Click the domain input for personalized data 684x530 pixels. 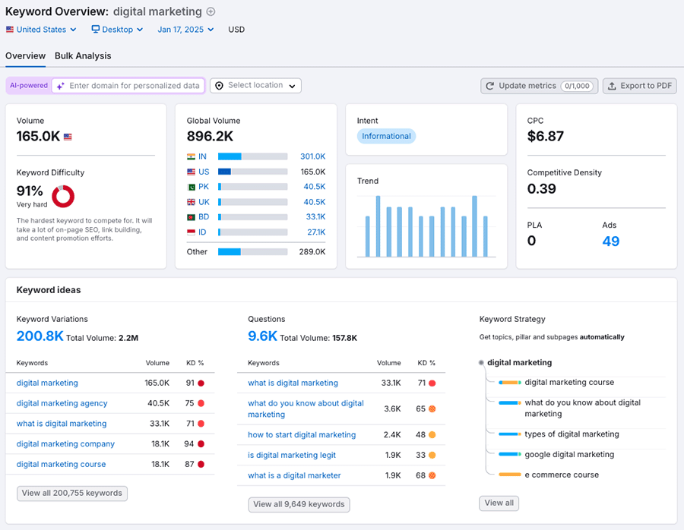click(x=128, y=86)
